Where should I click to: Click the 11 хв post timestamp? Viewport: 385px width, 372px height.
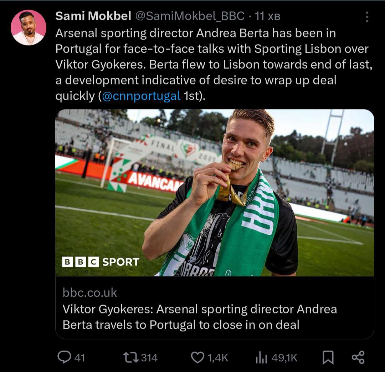[x=267, y=16]
